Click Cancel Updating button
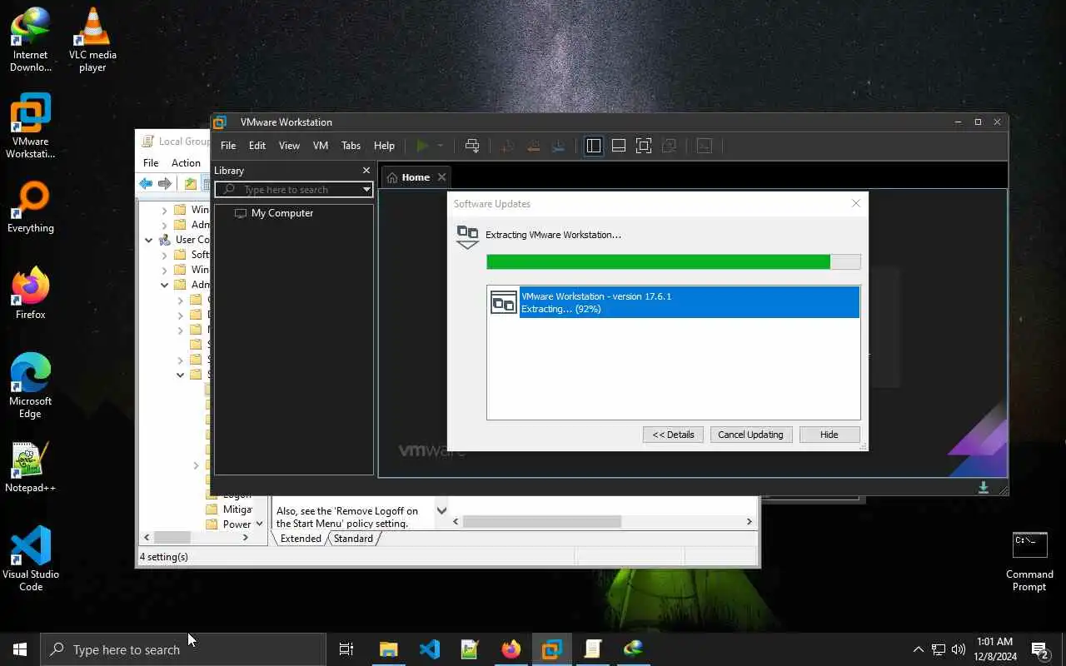Image resolution: width=1066 pixels, height=666 pixels. point(750,435)
